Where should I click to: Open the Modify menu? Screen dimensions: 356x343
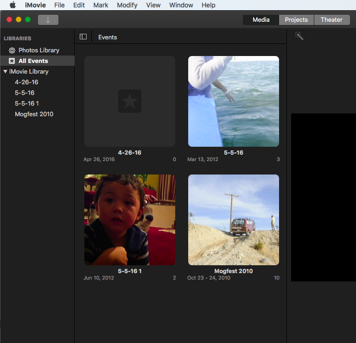[127, 5]
